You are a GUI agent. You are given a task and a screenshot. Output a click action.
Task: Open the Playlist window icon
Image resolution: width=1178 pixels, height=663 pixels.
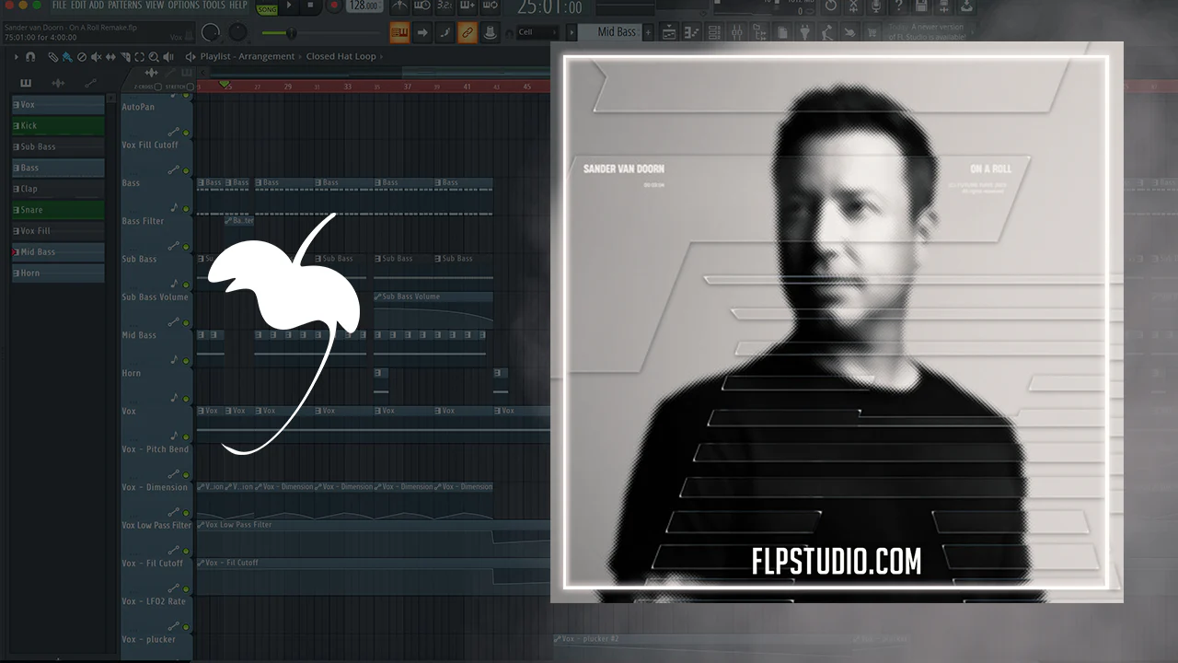pos(669,33)
